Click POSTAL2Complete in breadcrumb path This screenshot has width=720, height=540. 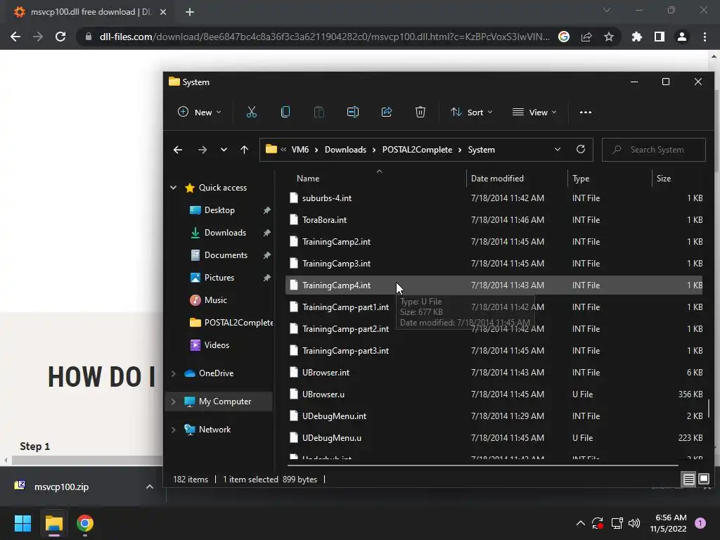point(417,150)
